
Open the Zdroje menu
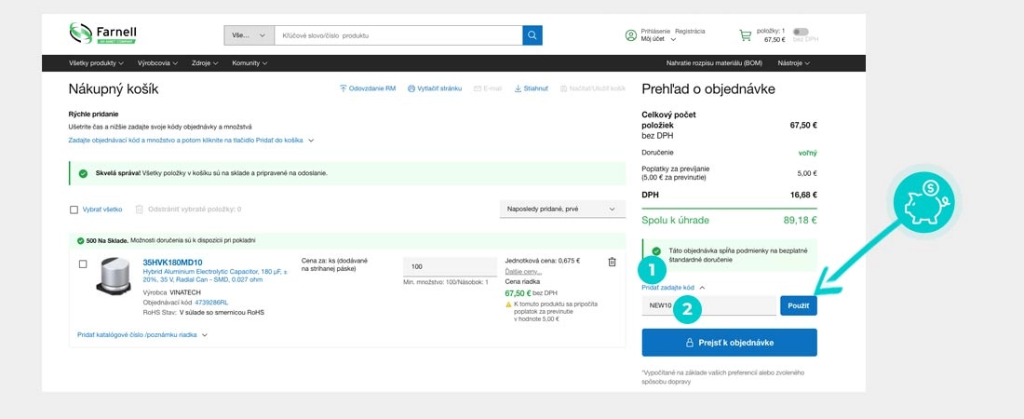(205, 63)
